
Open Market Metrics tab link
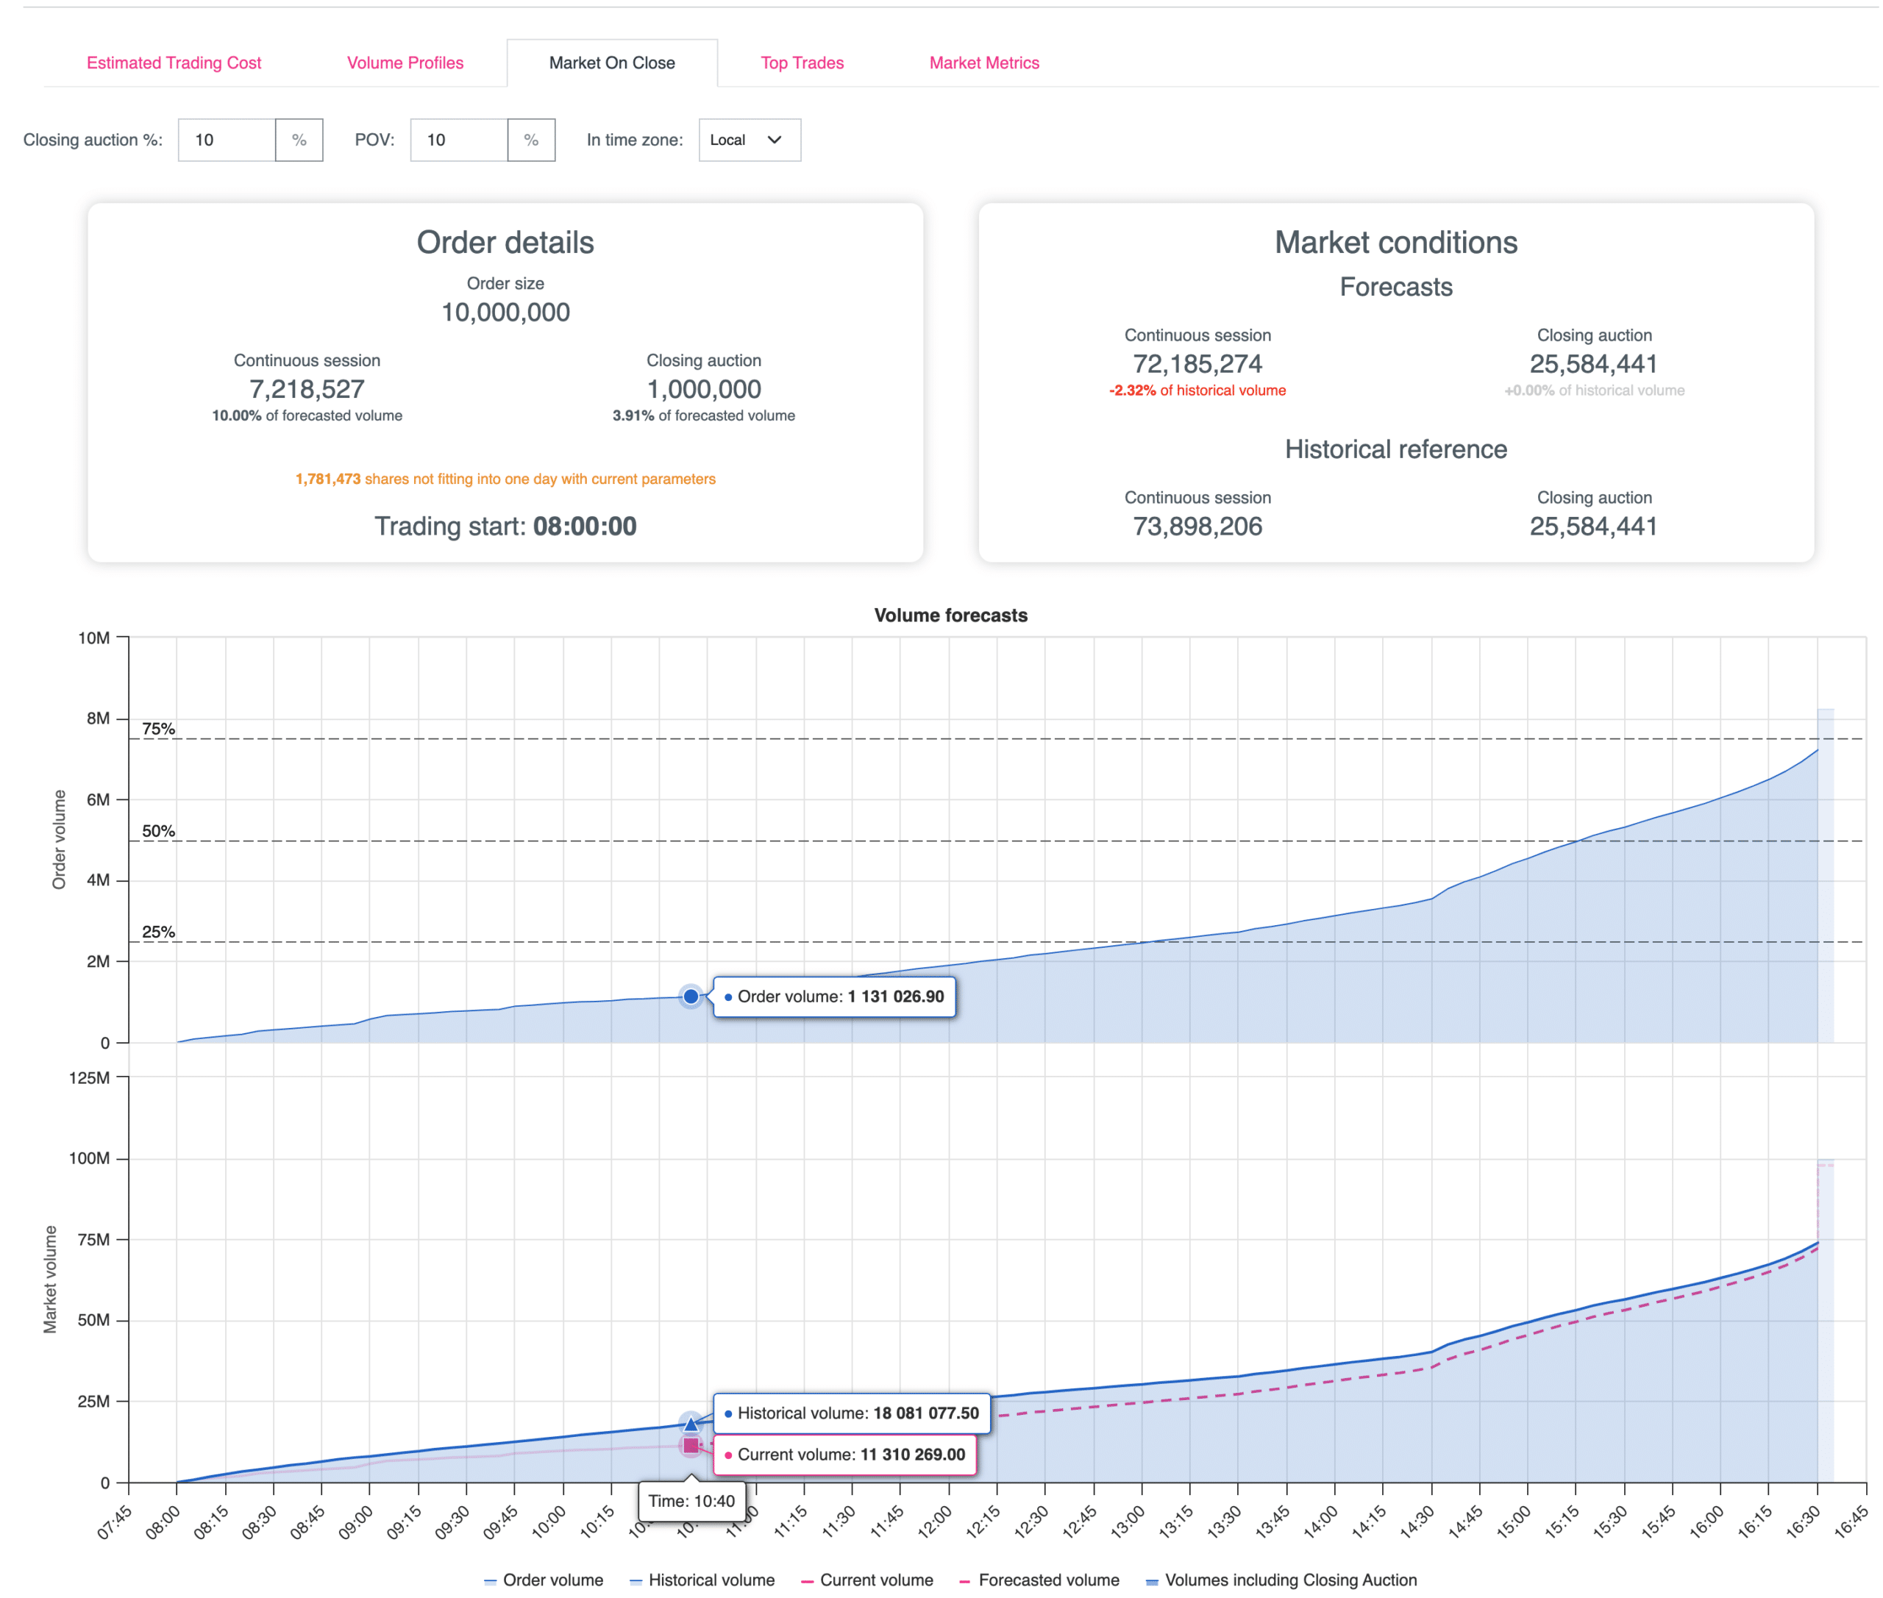pos(984,63)
